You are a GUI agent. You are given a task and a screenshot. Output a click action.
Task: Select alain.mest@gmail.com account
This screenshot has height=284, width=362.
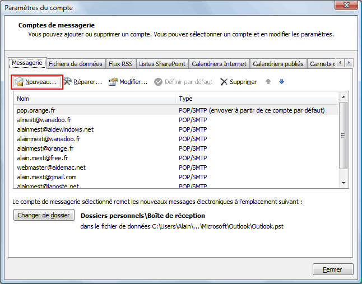coord(176,177)
